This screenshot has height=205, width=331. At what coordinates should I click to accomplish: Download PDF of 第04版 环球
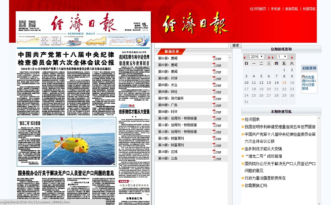216,78
